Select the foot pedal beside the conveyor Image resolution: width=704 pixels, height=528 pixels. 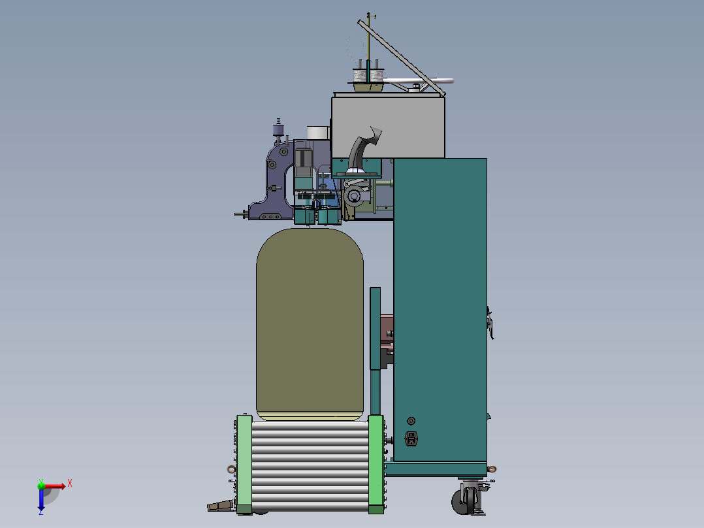point(221,506)
